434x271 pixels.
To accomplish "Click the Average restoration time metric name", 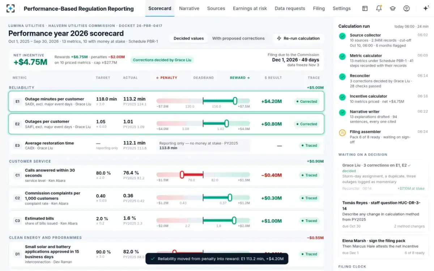I will point(49,143).
